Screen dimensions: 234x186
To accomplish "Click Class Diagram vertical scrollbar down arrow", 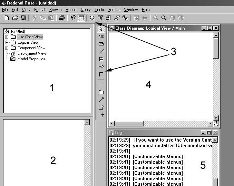I will pos(216,118).
